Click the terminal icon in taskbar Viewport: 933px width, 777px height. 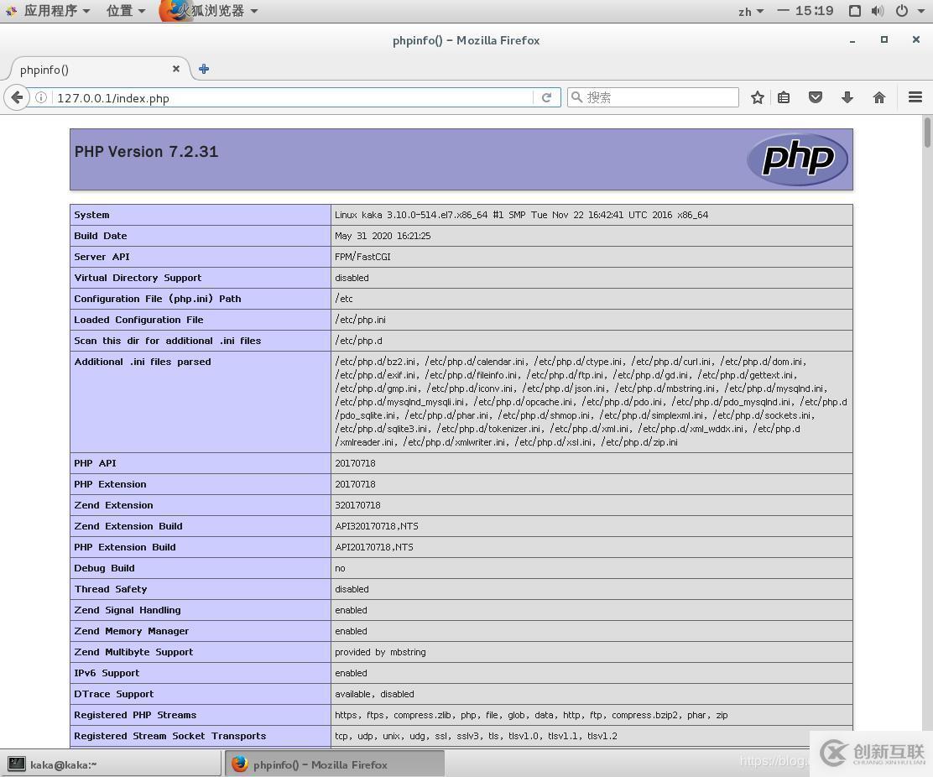tap(17, 764)
